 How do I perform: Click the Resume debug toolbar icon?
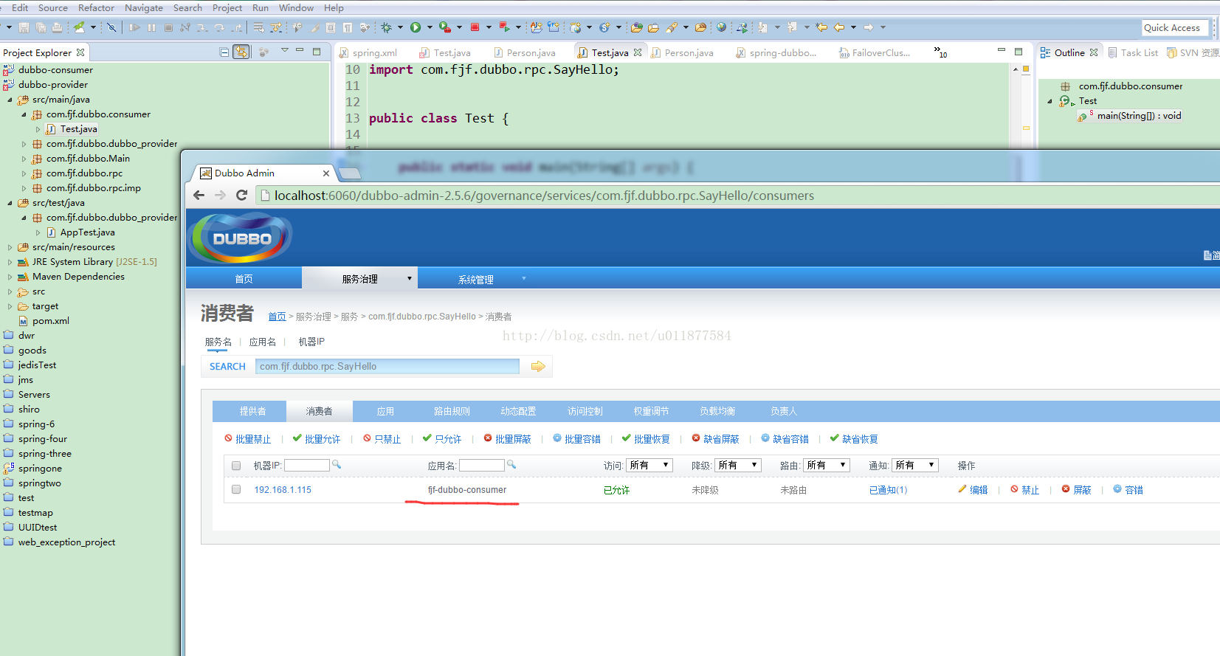(134, 27)
